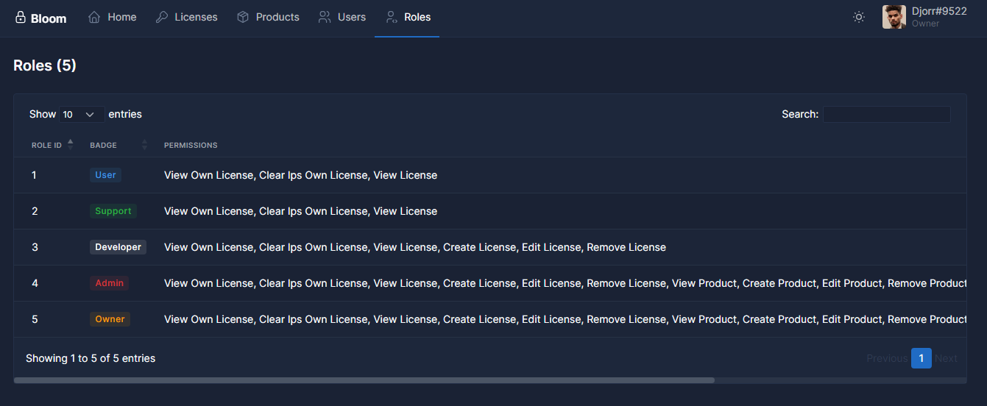
Task: Open the Djorr#9522 profile avatar
Action: 894,17
